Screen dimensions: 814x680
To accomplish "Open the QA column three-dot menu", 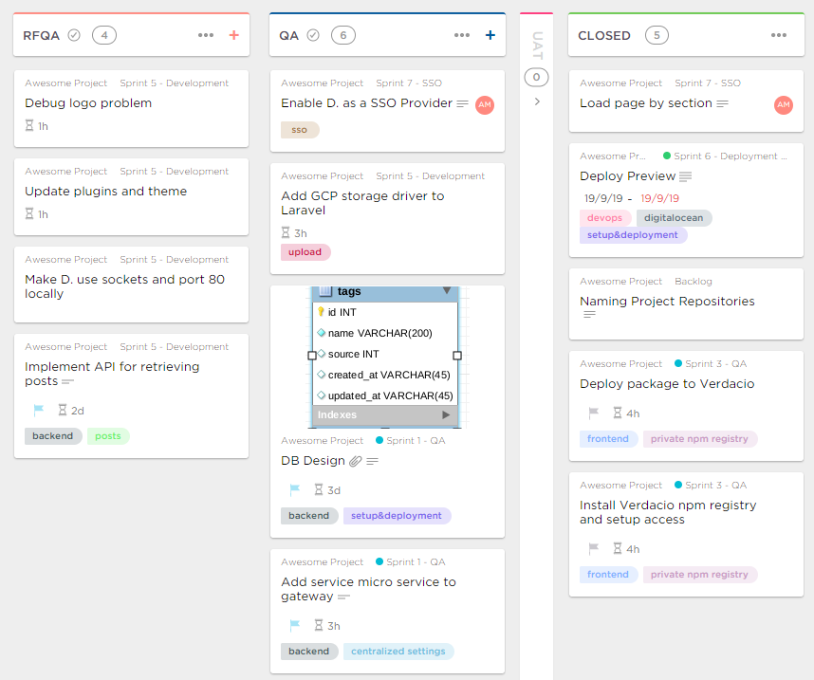I will pyautogui.click(x=462, y=35).
